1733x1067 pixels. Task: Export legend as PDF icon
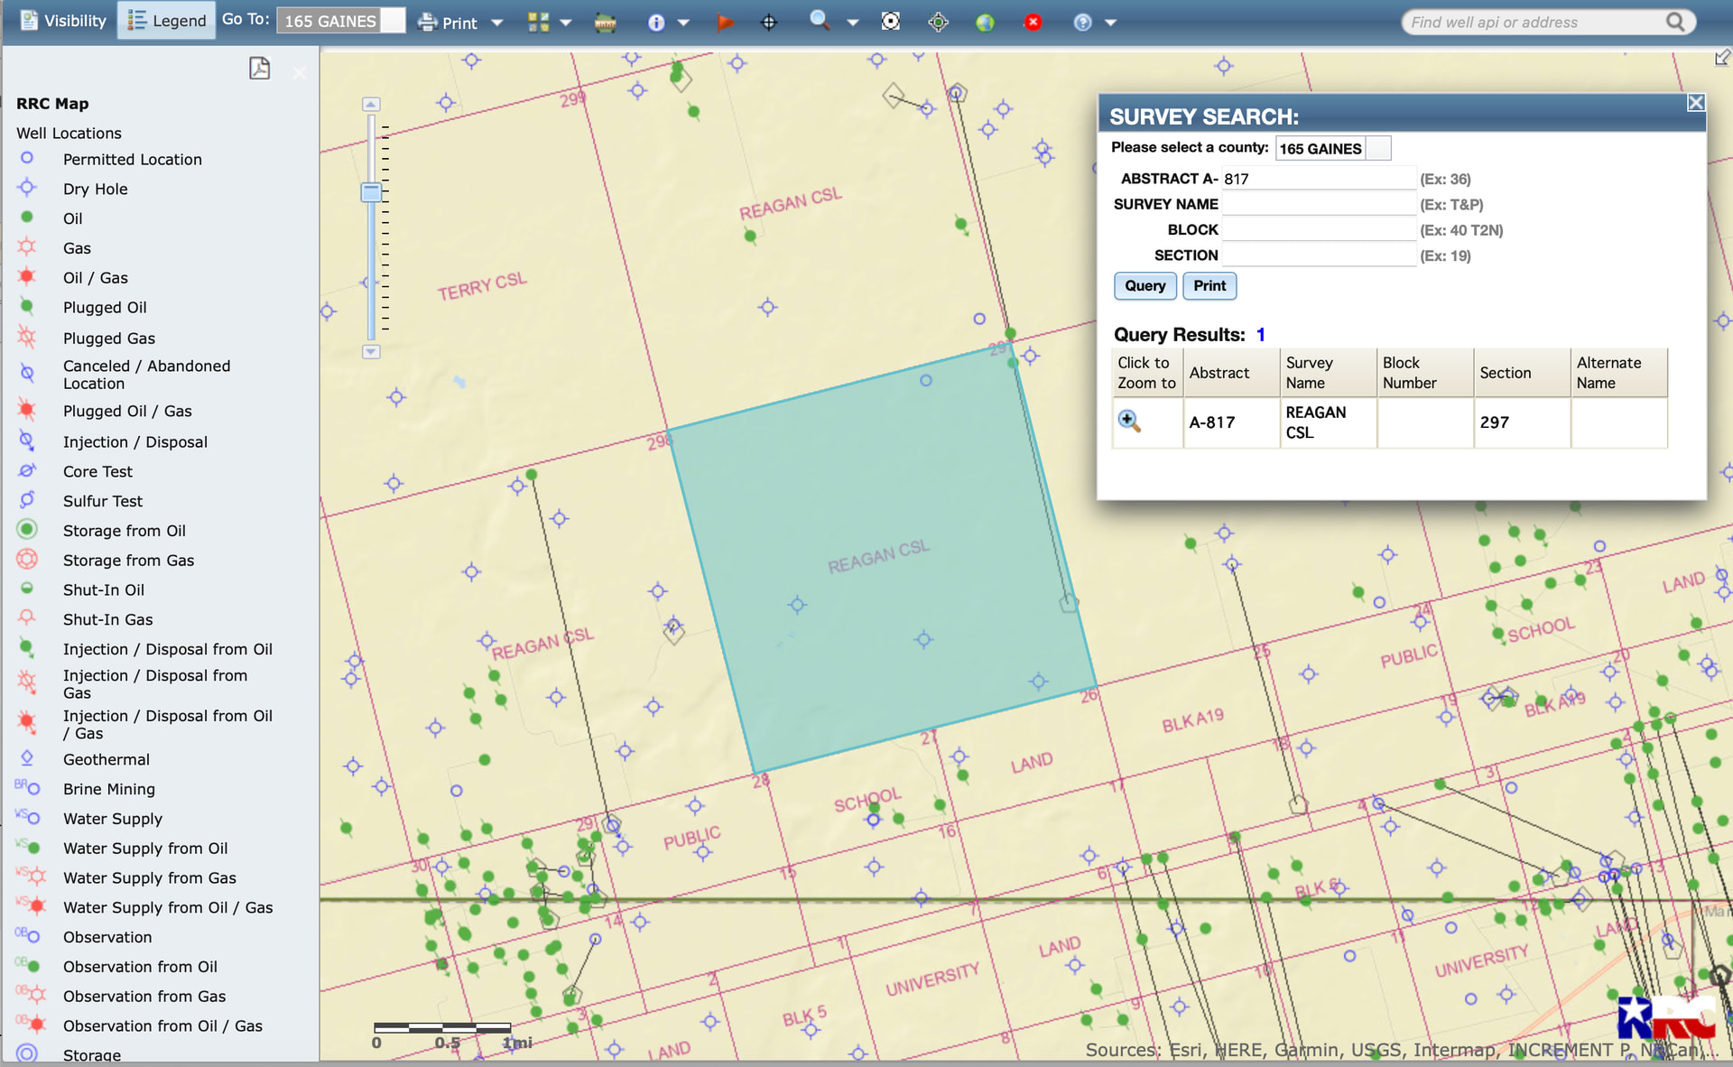(x=259, y=69)
